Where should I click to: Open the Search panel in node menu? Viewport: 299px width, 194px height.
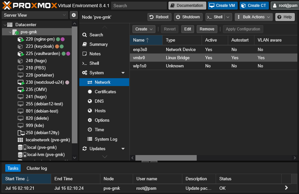104,35
